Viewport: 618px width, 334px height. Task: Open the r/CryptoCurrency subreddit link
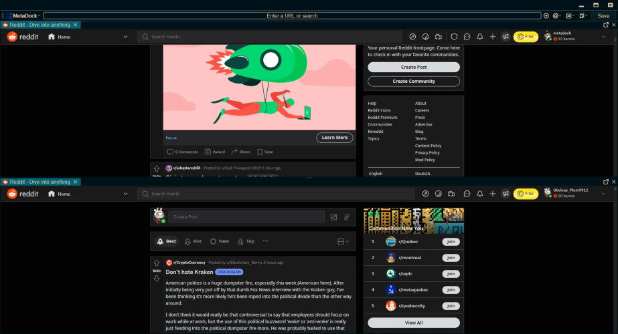[x=189, y=263]
